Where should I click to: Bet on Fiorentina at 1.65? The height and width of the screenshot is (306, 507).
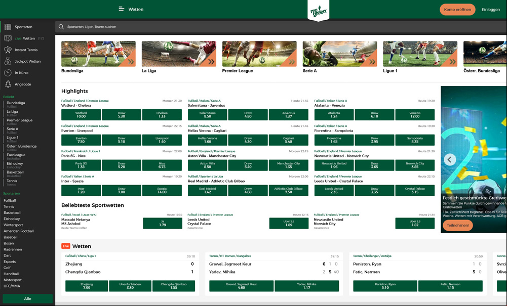tap(334, 140)
